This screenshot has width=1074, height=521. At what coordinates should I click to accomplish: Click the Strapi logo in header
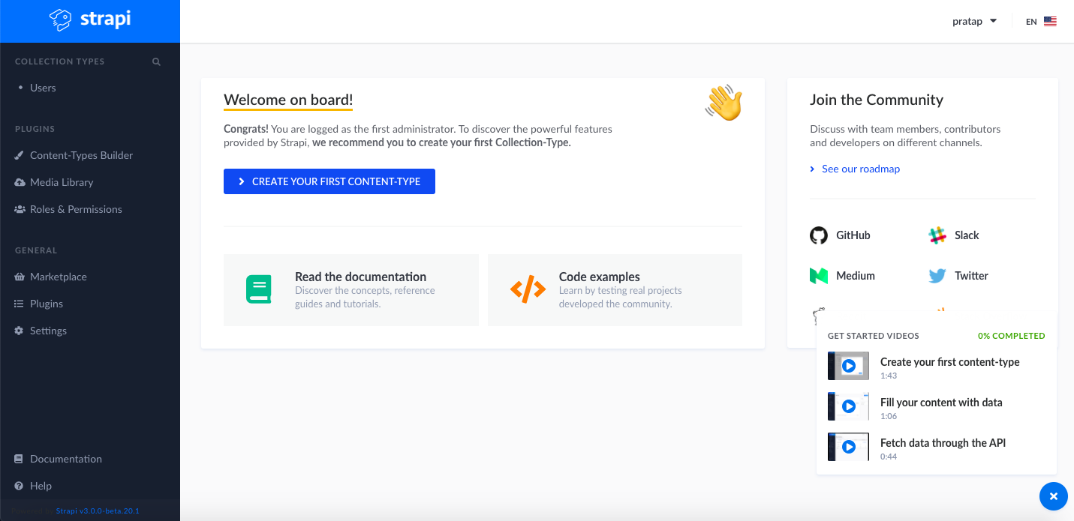[x=90, y=20]
